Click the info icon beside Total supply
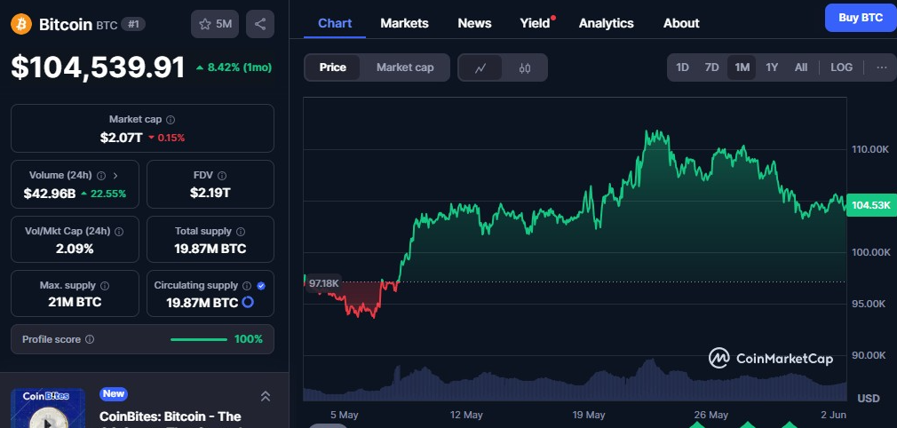 (x=241, y=232)
